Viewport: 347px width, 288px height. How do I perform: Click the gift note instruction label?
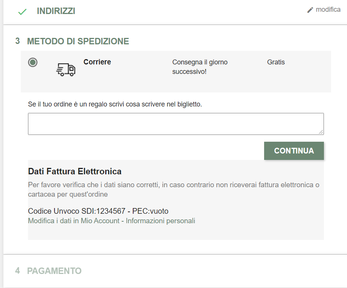pyautogui.click(x=115, y=104)
